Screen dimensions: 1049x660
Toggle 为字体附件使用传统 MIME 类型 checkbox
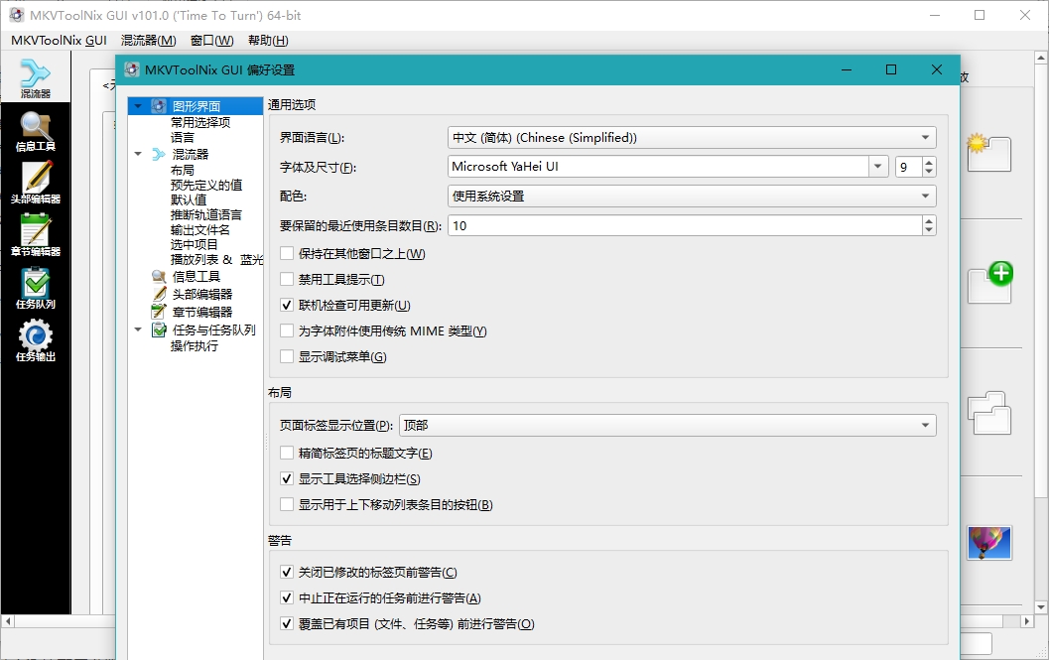287,330
